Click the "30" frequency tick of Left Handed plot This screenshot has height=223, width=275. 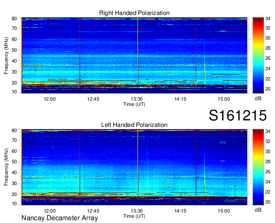pyautogui.click(x=14, y=183)
